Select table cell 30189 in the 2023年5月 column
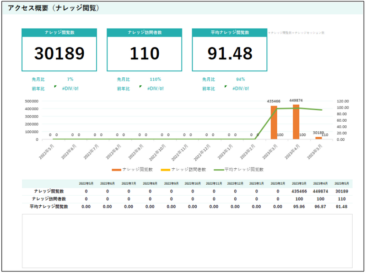The width and height of the screenshot is (366, 273). (342, 191)
